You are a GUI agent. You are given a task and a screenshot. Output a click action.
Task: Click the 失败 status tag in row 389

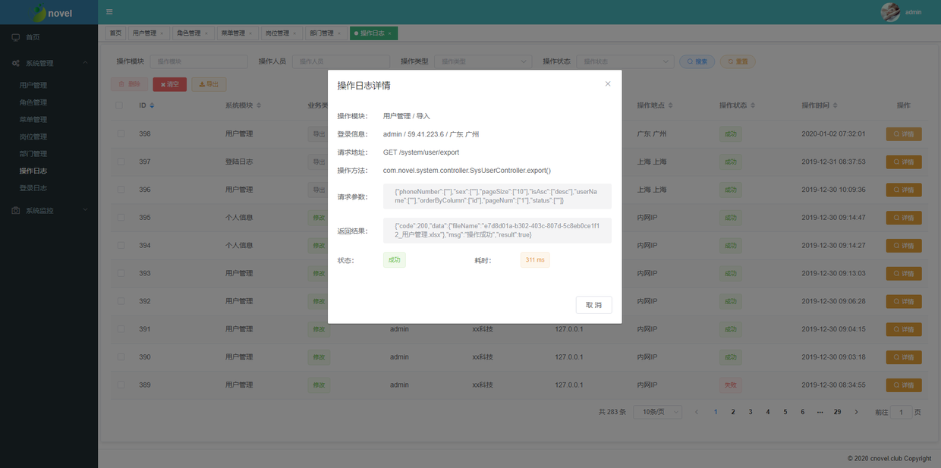(x=731, y=385)
